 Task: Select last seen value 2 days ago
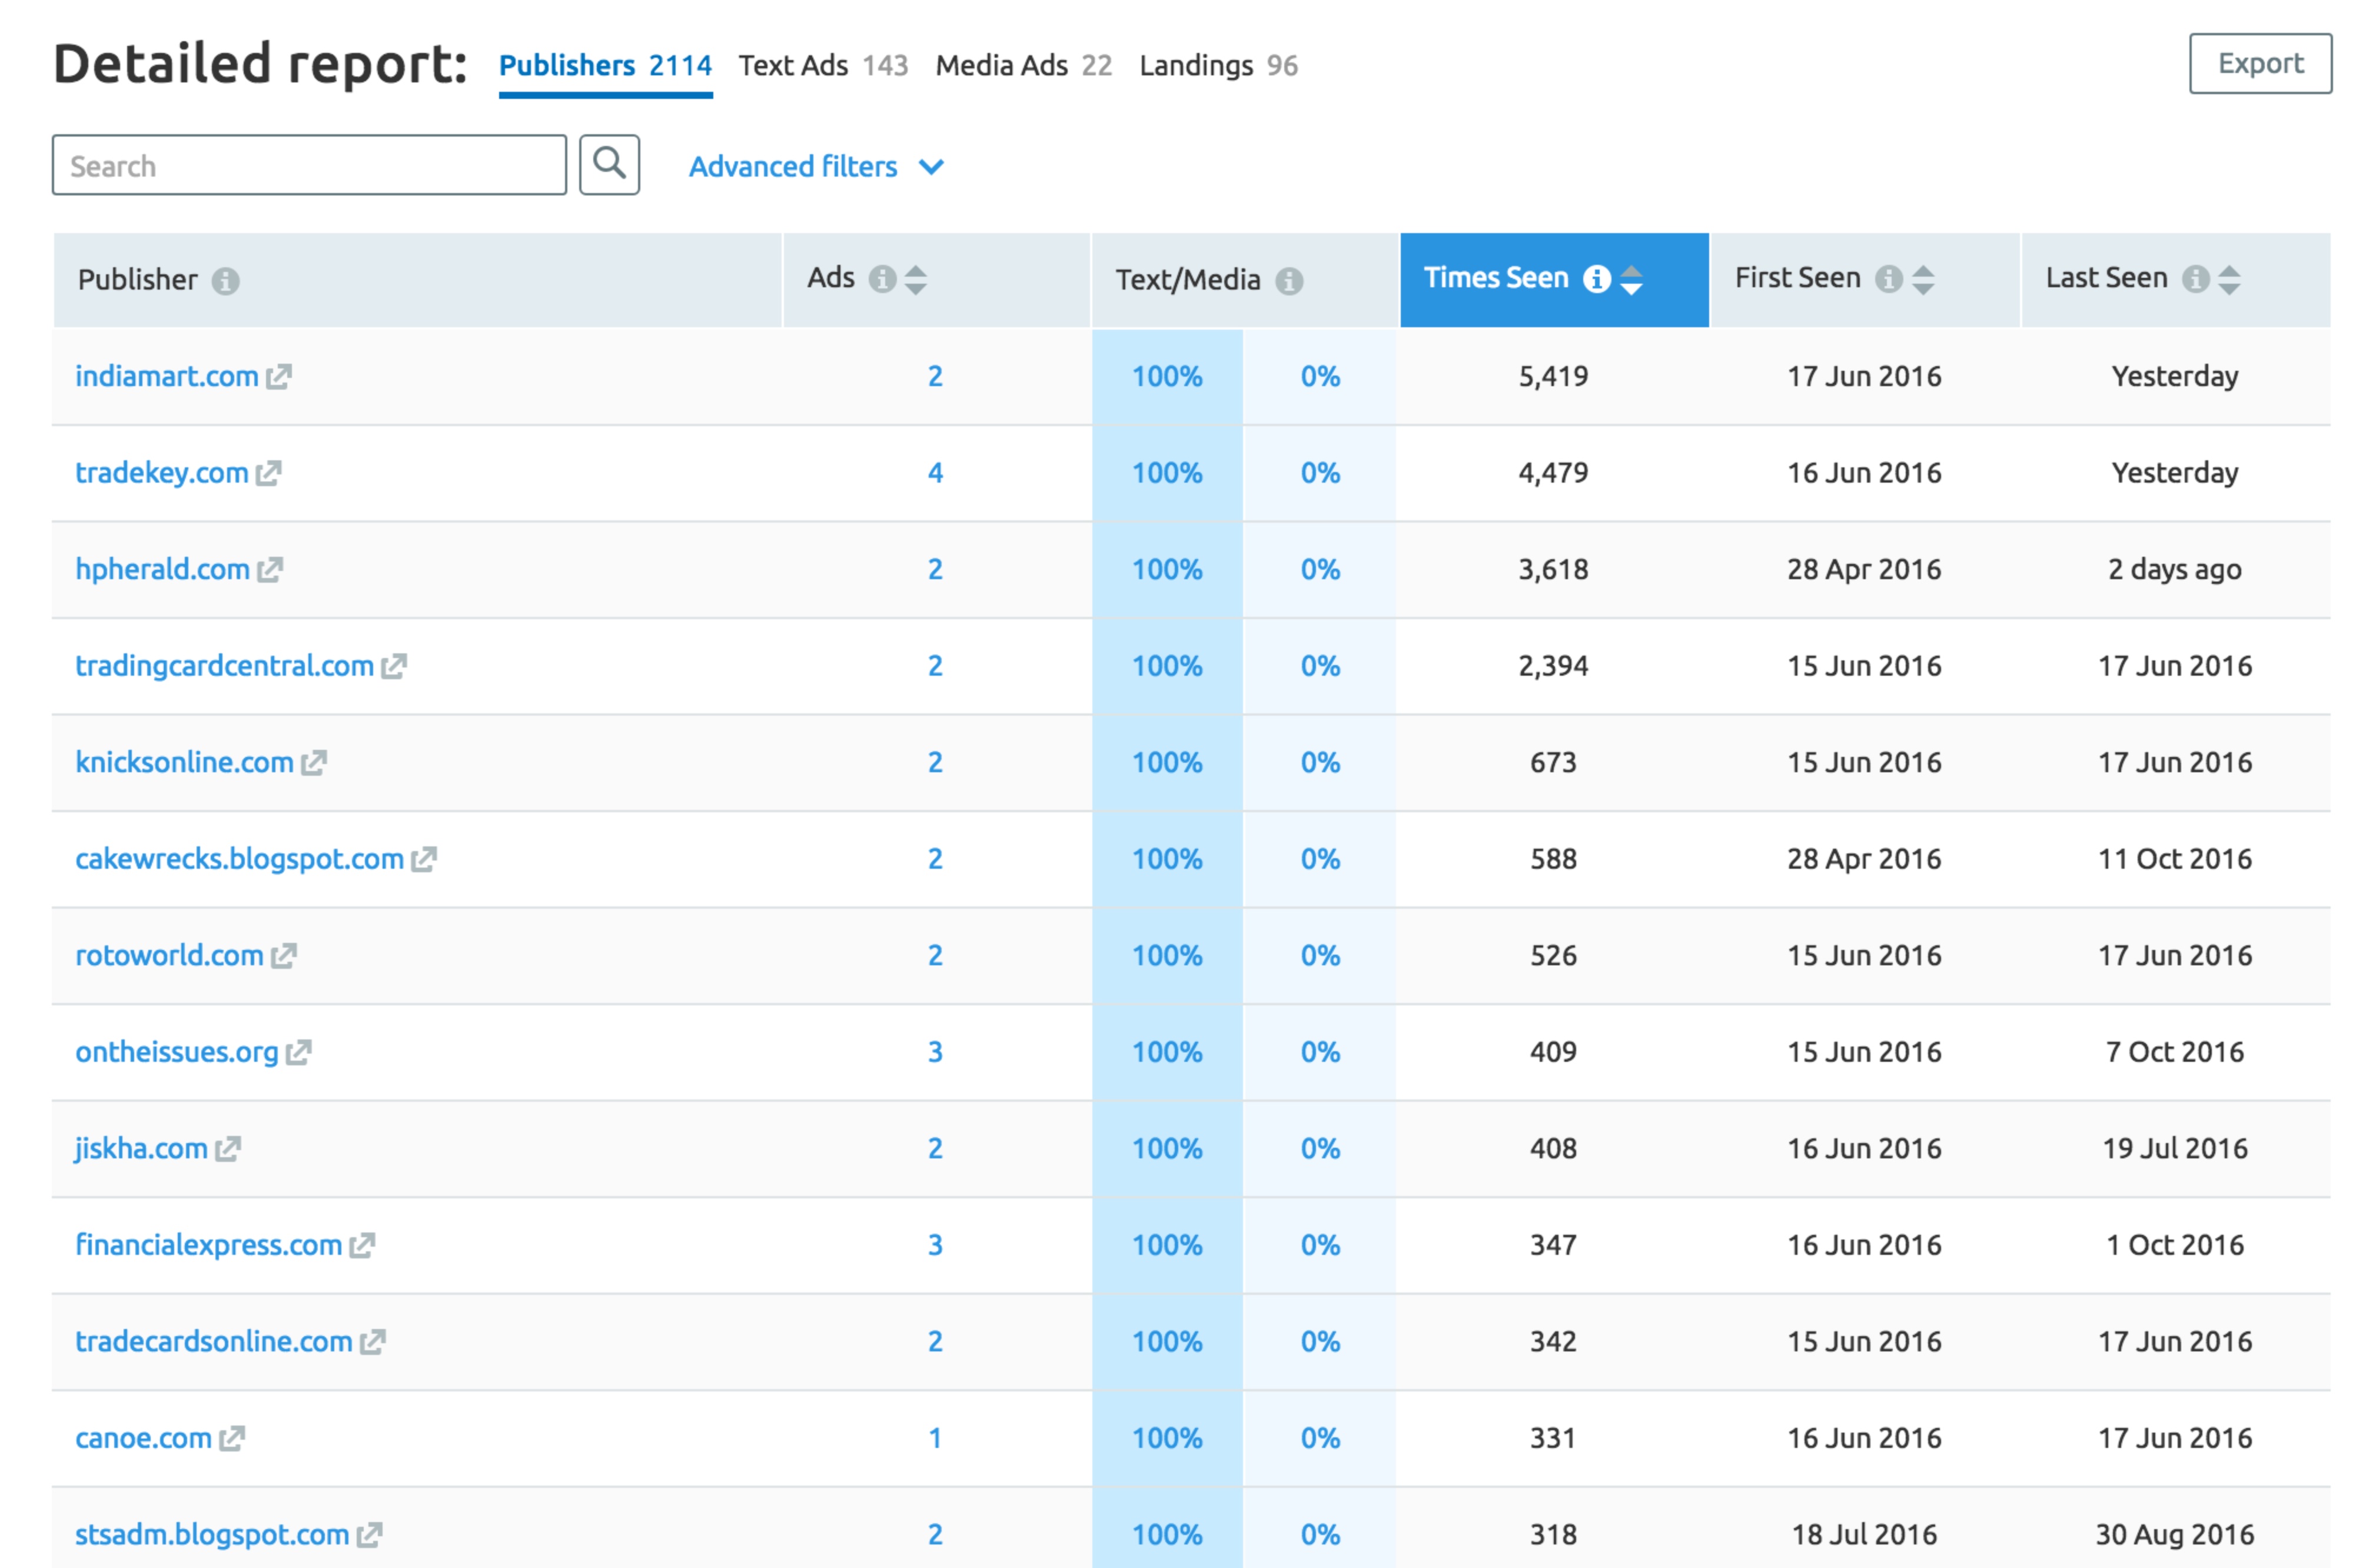click(2174, 569)
